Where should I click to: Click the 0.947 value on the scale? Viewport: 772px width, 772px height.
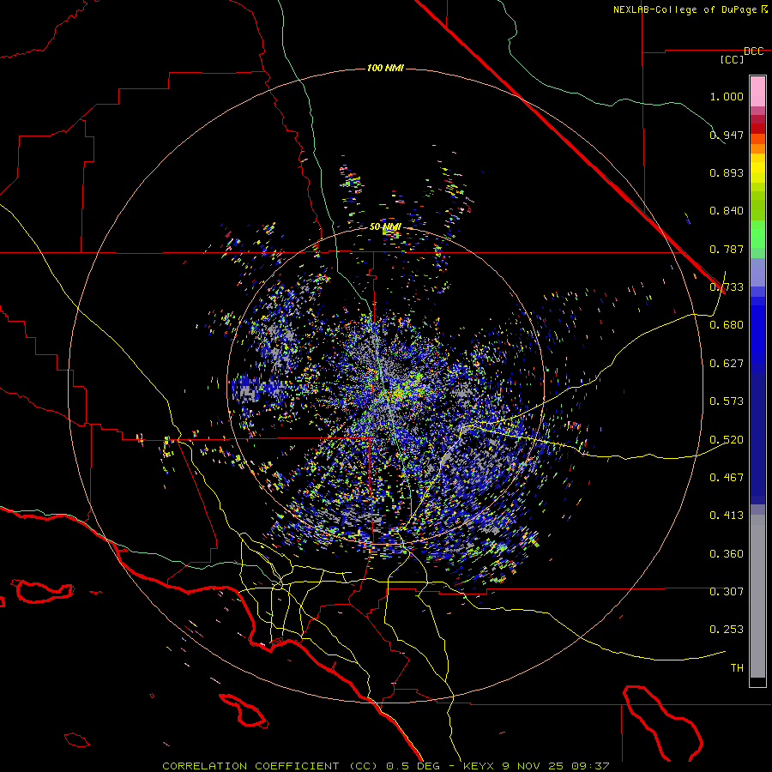click(x=727, y=135)
